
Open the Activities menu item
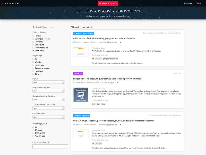(188, 3)
